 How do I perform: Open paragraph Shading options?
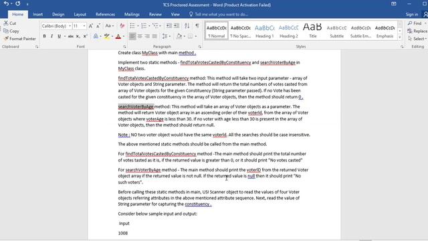point(179,36)
